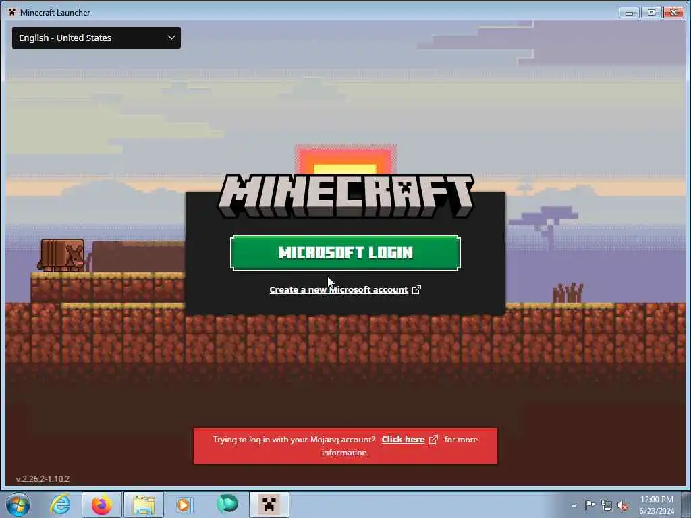The width and height of the screenshot is (691, 518).
Task: Open the Windows Start menu orb
Action: (18, 505)
